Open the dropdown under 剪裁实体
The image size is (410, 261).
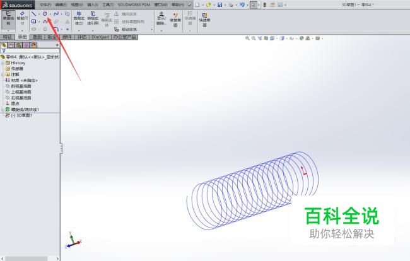pos(79,30)
